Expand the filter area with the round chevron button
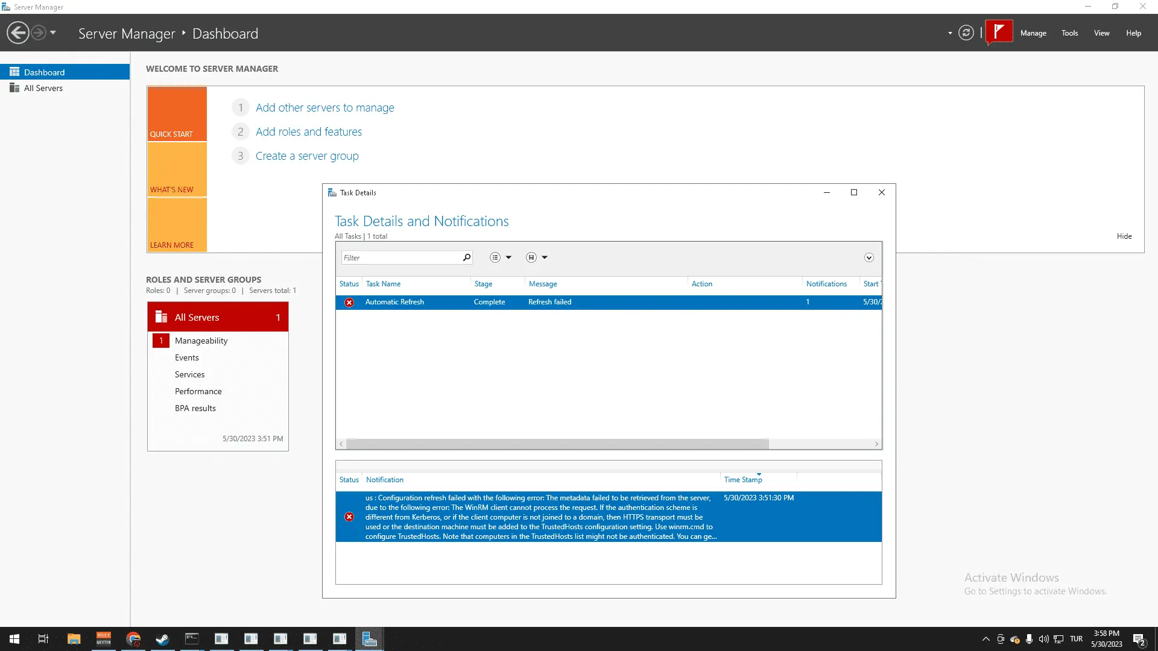The image size is (1158, 651). click(868, 257)
